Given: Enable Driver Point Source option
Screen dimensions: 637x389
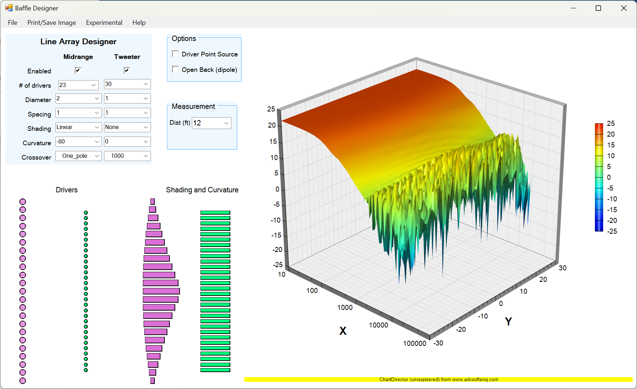Looking at the screenshot, I should (175, 54).
